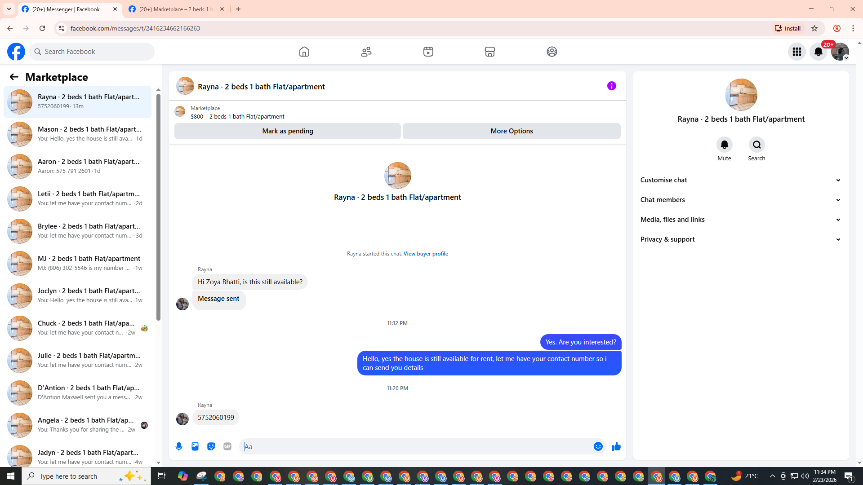Click the voice clip microphone icon

179,446
